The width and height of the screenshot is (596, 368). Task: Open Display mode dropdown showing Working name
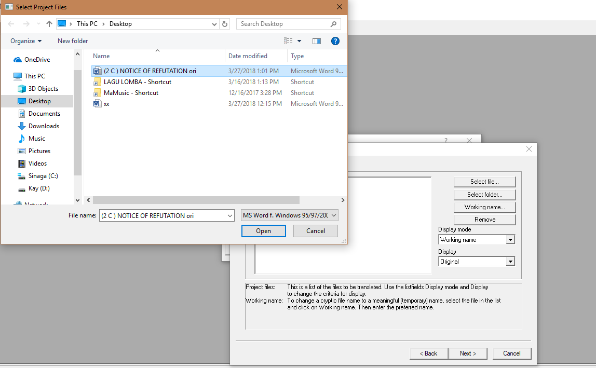477,239
